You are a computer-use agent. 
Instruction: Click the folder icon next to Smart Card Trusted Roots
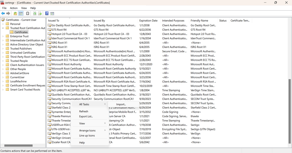(x=7, y=89)
